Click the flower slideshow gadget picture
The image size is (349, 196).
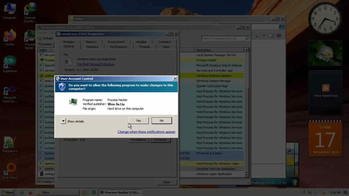325,53
